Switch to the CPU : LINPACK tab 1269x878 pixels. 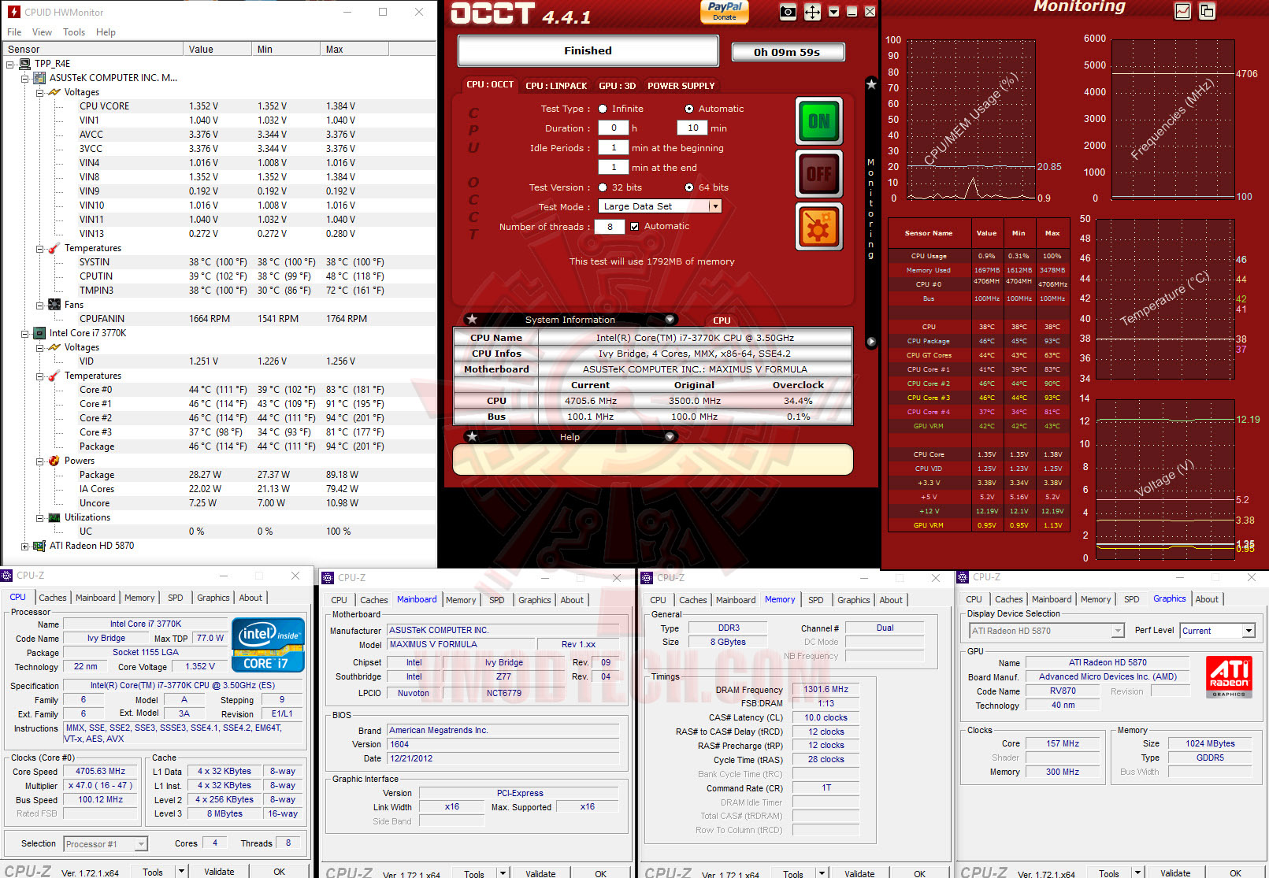click(556, 86)
